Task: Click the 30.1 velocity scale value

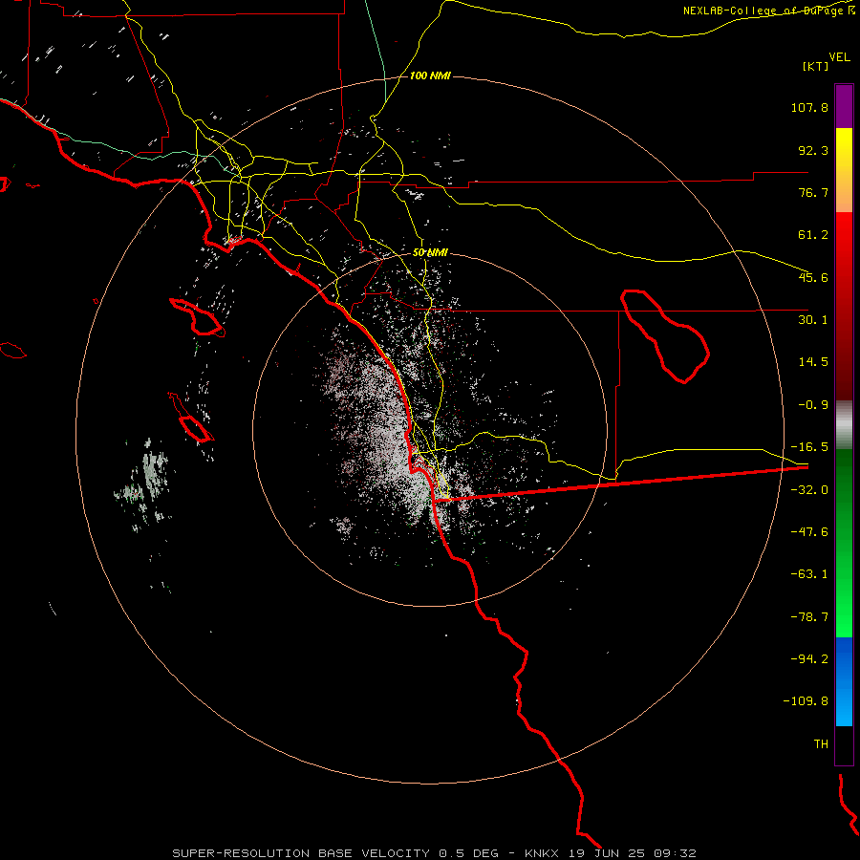Action: tap(813, 320)
